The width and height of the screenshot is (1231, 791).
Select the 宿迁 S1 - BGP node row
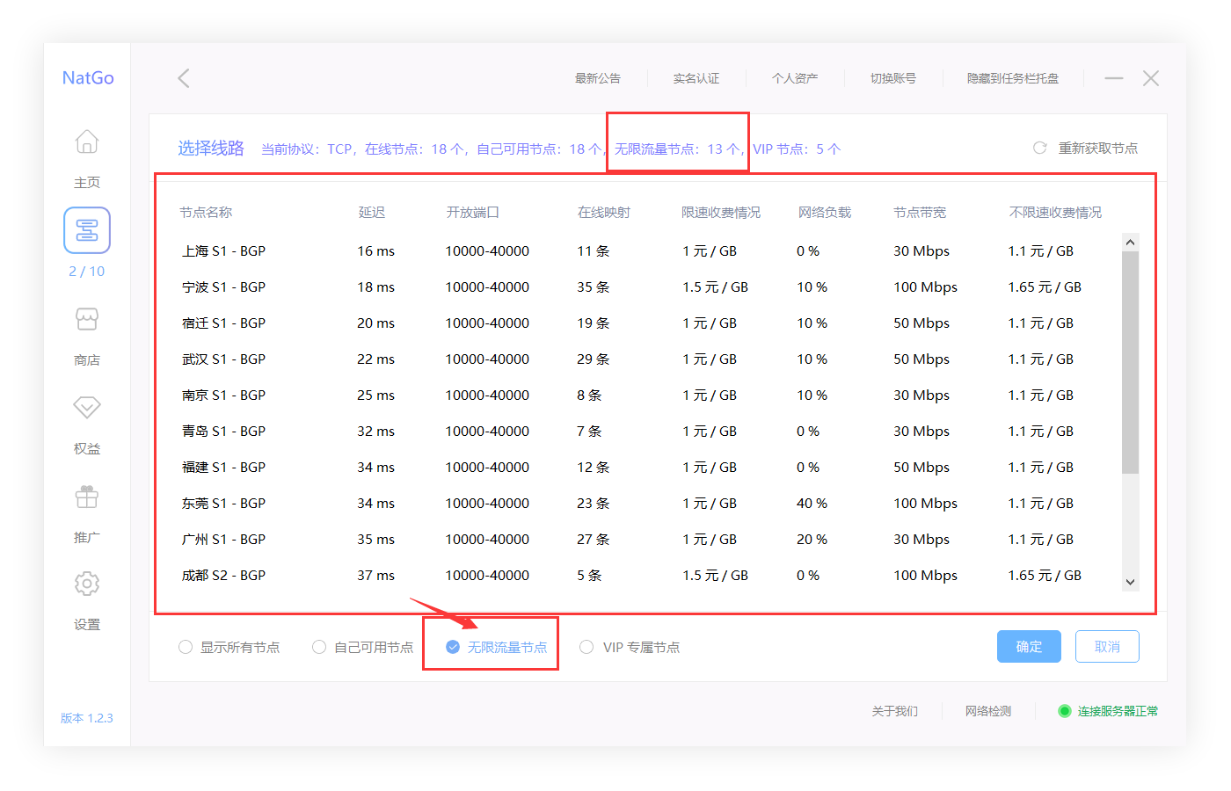coord(646,323)
